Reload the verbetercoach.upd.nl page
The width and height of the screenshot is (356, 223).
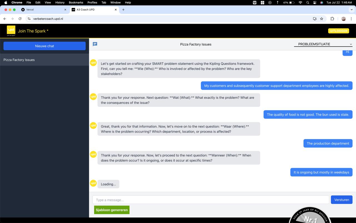[20, 19]
